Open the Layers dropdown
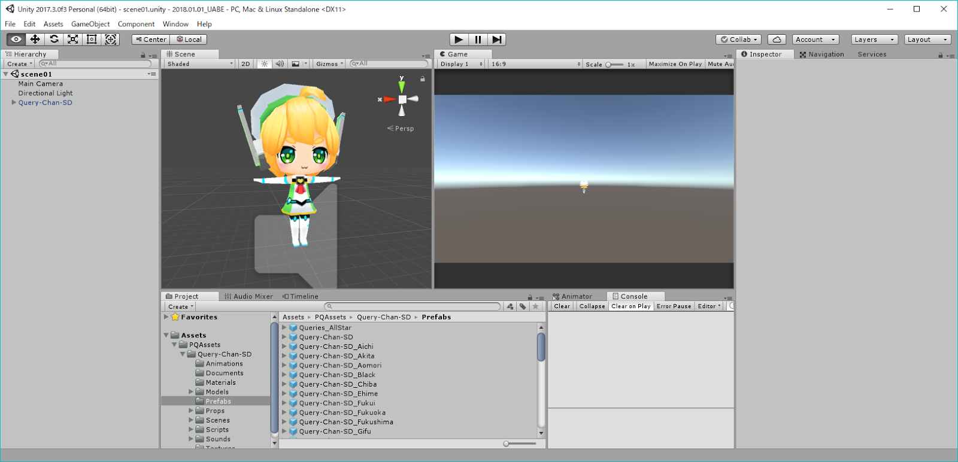Image resolution: width=958 pixels, height=462 pixels. point(875,39)
